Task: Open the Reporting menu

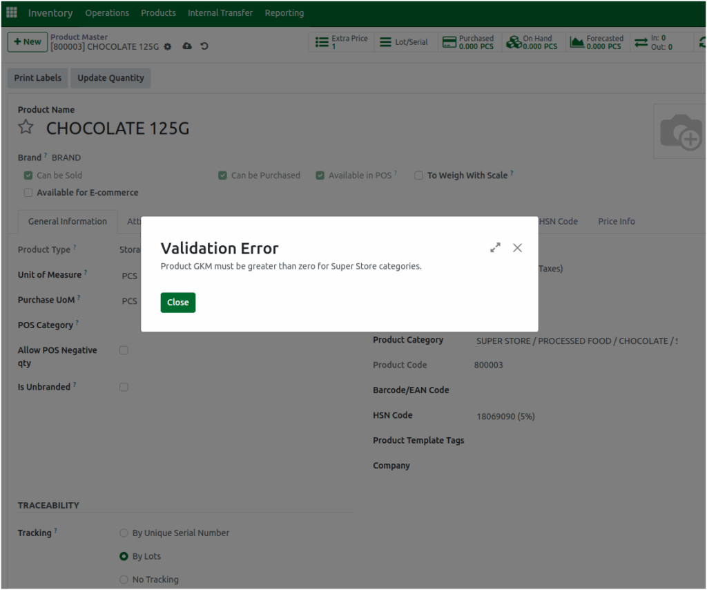Action: tap(283, 12)
